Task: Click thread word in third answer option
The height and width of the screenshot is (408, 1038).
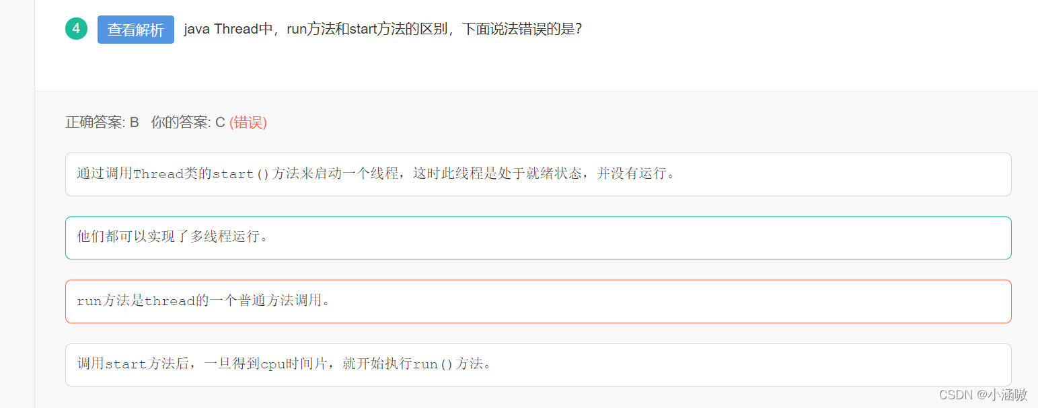Action: [170, 301]
